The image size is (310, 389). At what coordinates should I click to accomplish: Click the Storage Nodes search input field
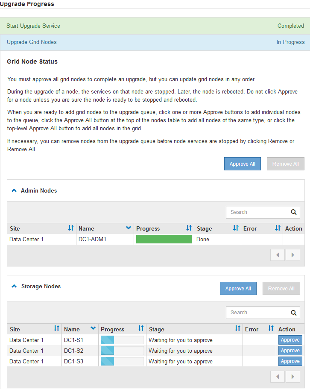(x=256, y=312)
